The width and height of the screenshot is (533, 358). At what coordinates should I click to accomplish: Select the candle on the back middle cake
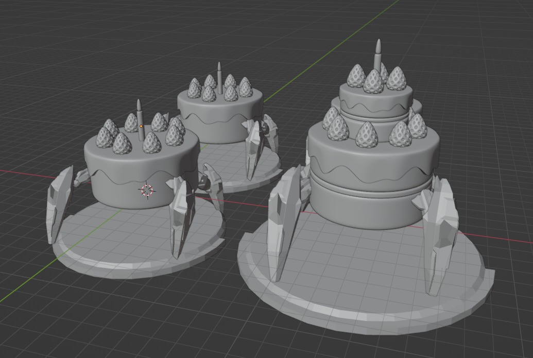[219, 78]
